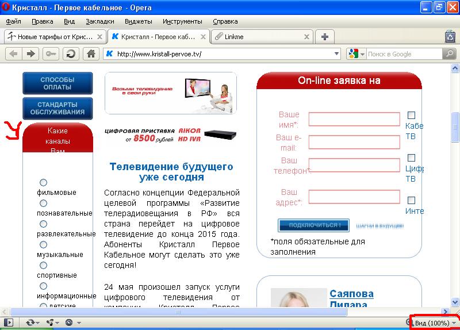Click the Opera Unite icon in status bar
460x330 pixels.
(50, 323)
